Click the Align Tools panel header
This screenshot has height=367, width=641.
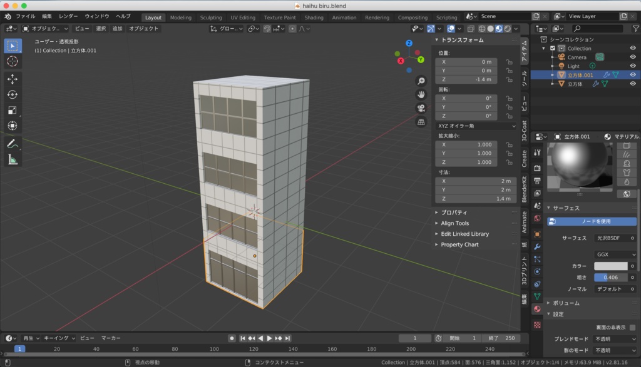click(x=454, y=223)
